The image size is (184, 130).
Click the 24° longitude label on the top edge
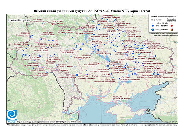tap(31, 16)
